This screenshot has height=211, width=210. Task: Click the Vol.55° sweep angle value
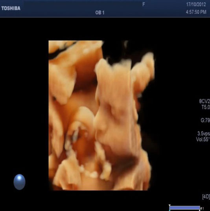pos(203,139)
